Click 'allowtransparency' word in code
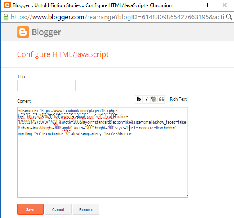This screenshot has height=218, width=234. coord(86,134)
